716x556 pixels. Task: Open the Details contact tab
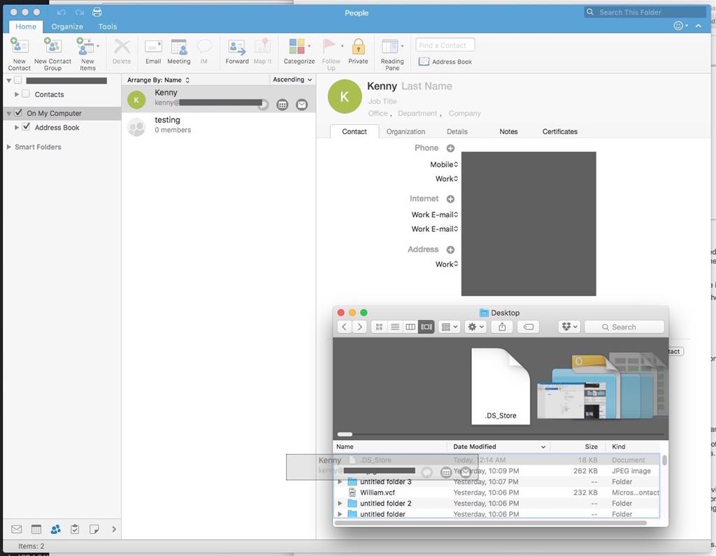click(457, 131)
